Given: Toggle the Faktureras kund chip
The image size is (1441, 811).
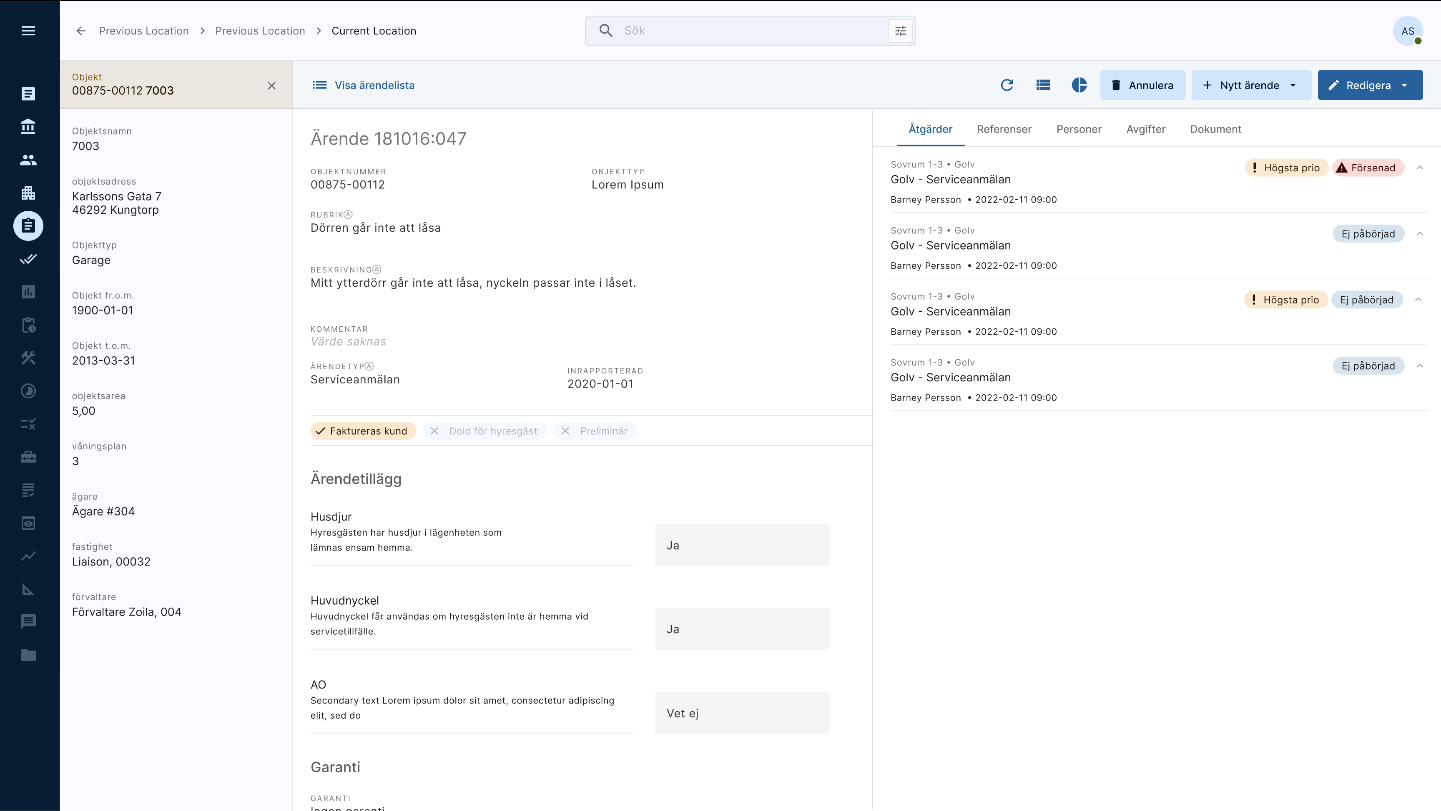Looking at the screenshot, I should pyautogui.click(x=363, y=431).
